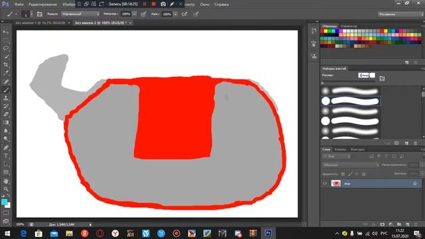This screenshot has height=239, width=425.
Task: Toggle pressure for size in options bar
Action: (x=196, y=14)
